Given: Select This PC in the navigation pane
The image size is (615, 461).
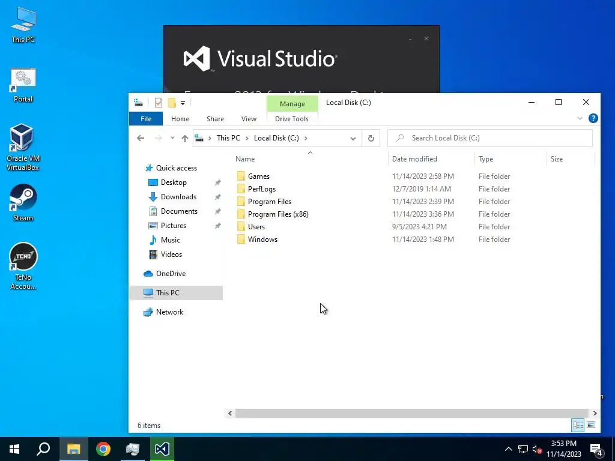Looking at the screenshot, I should coord(176,293).
